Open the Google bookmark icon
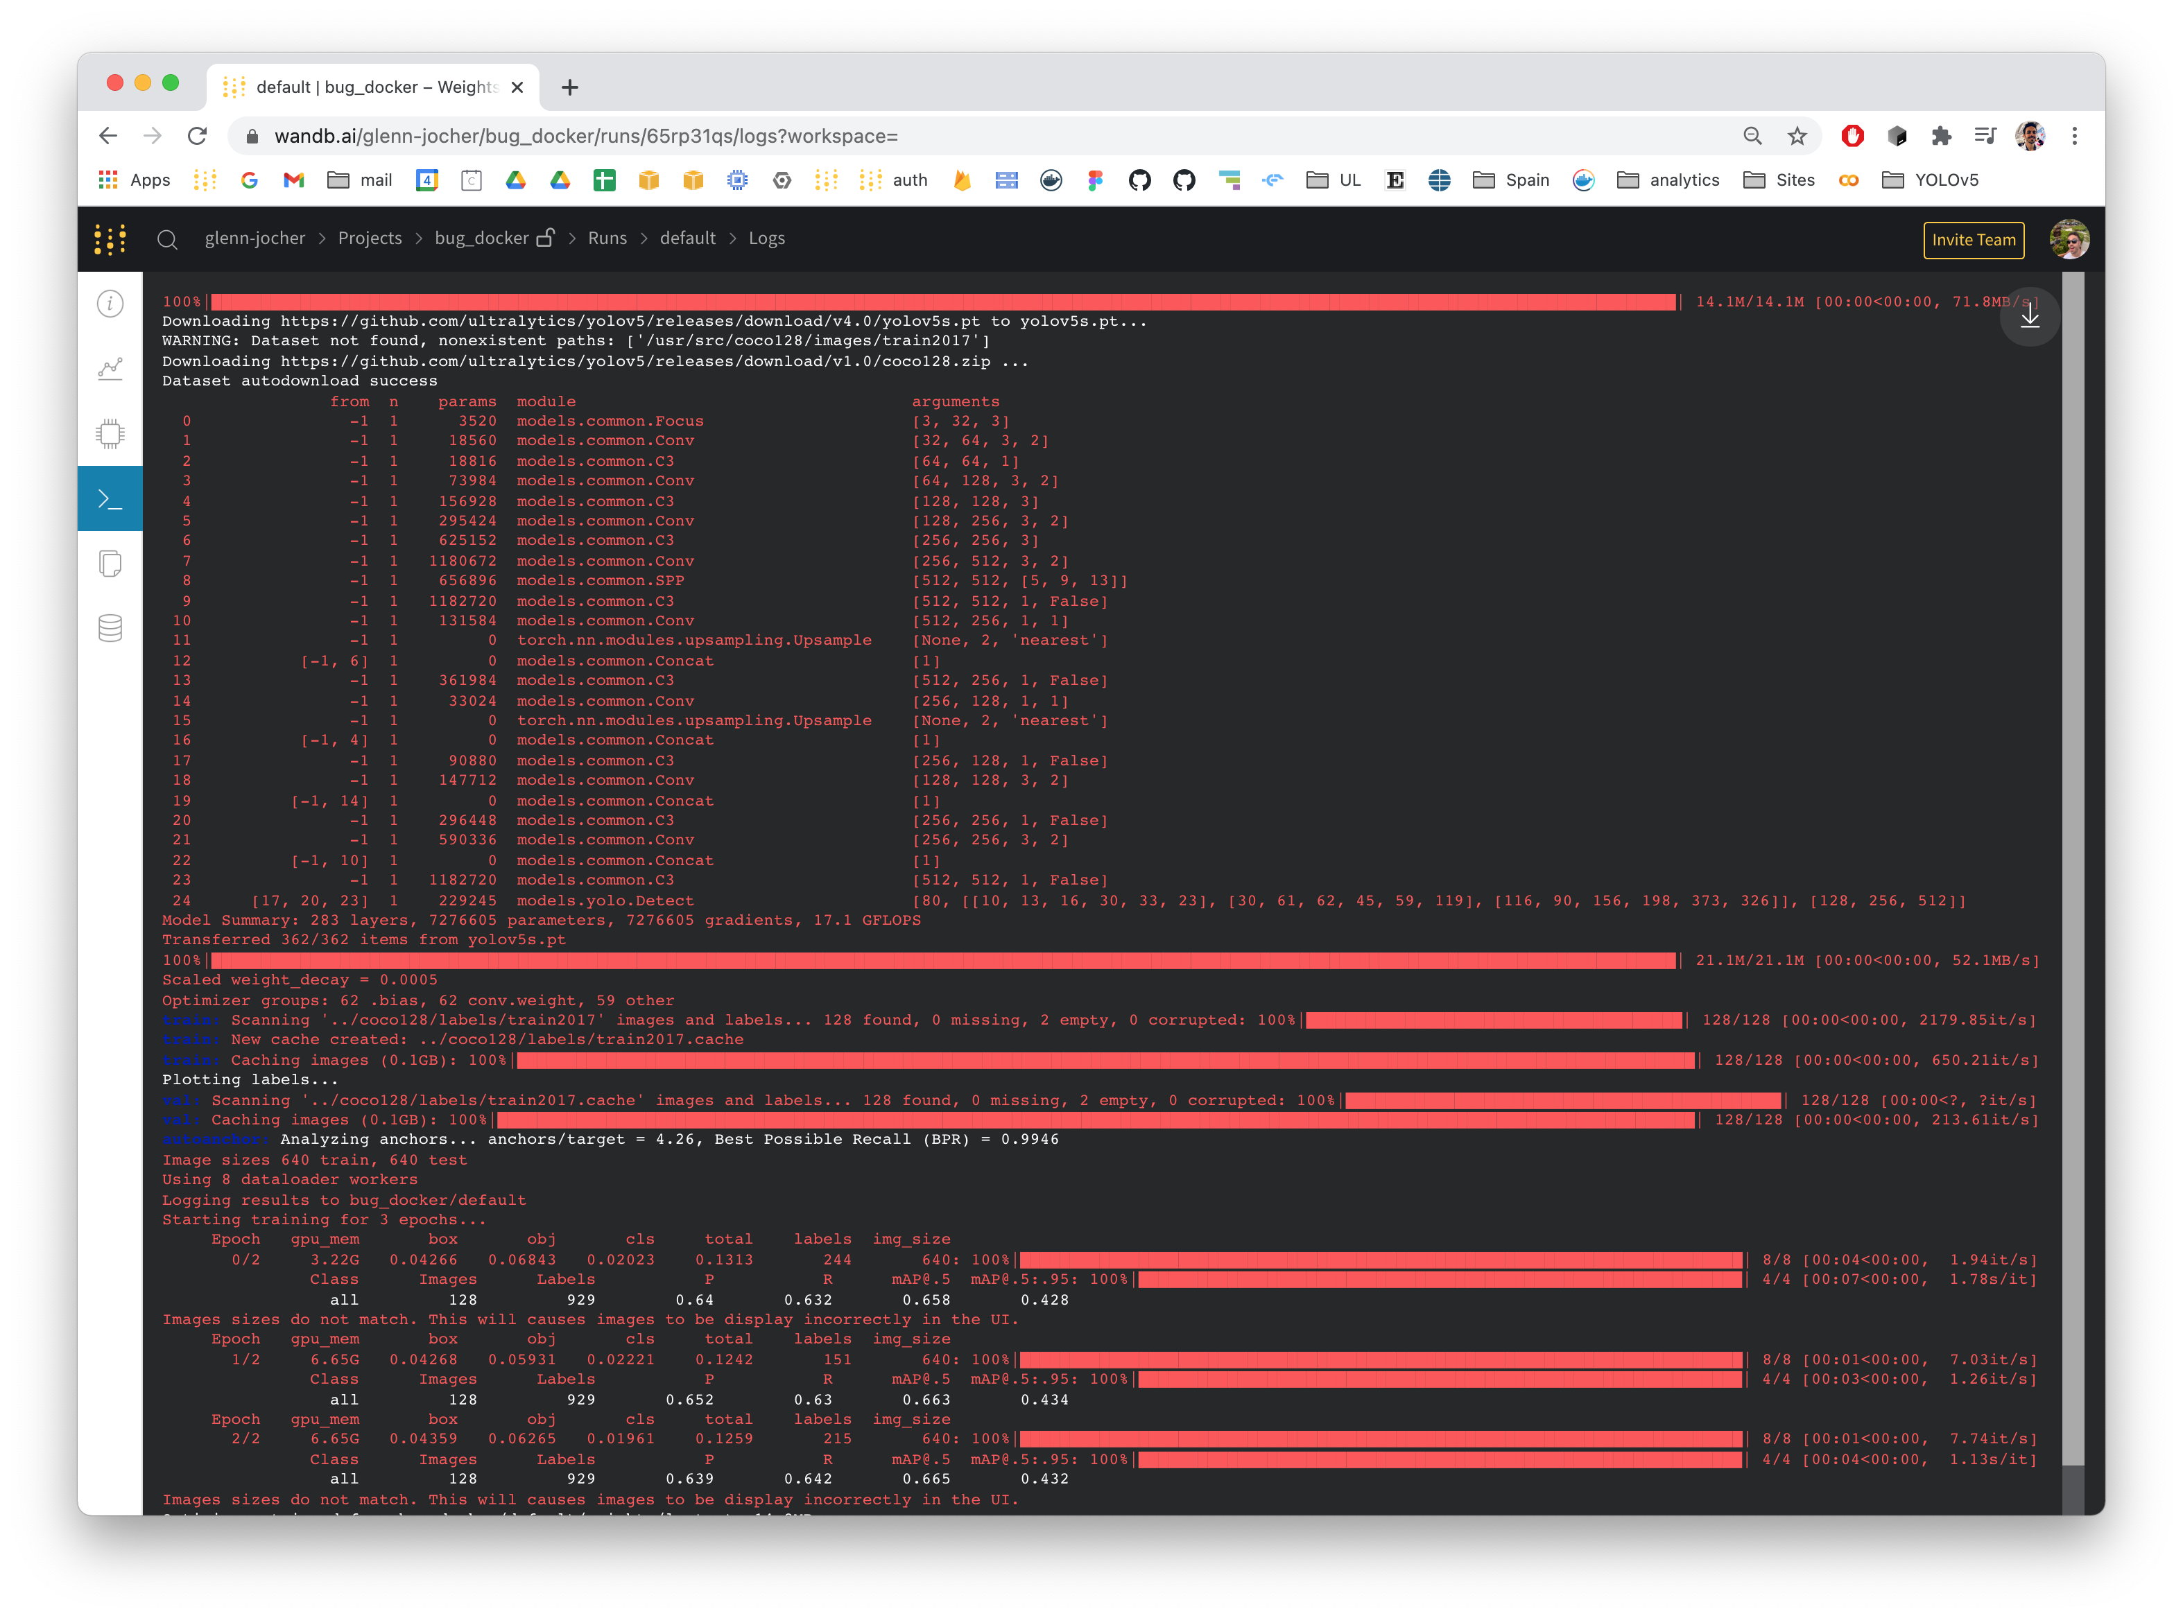This screenshot has width=2183, height=1618. (x=249, y=180)
